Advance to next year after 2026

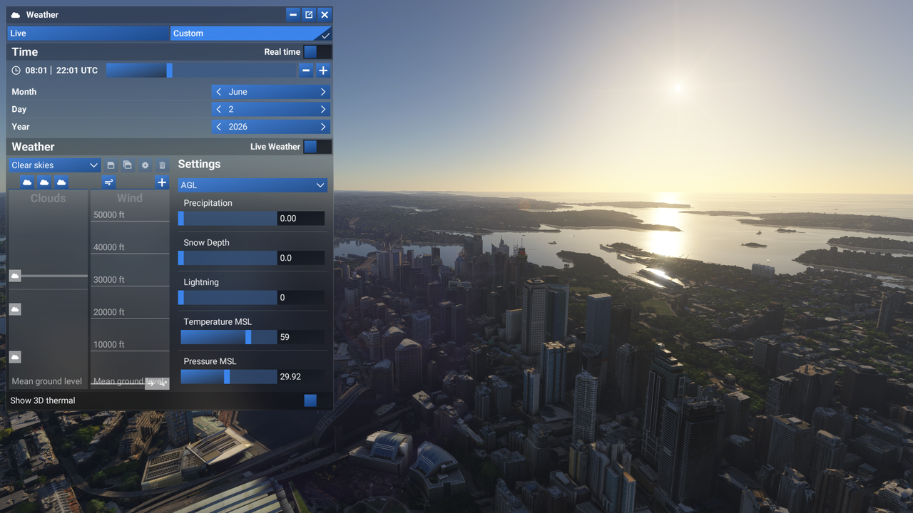point(323,127)
